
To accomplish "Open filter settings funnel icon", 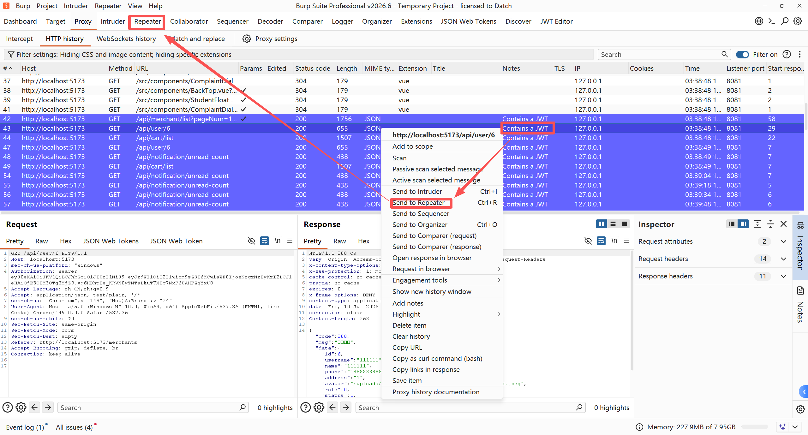I will [11, 55].
